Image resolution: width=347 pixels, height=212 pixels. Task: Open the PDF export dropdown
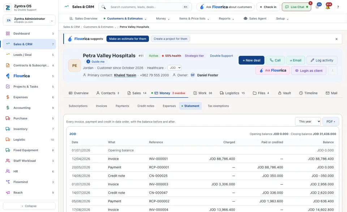[x=331, y=122]
